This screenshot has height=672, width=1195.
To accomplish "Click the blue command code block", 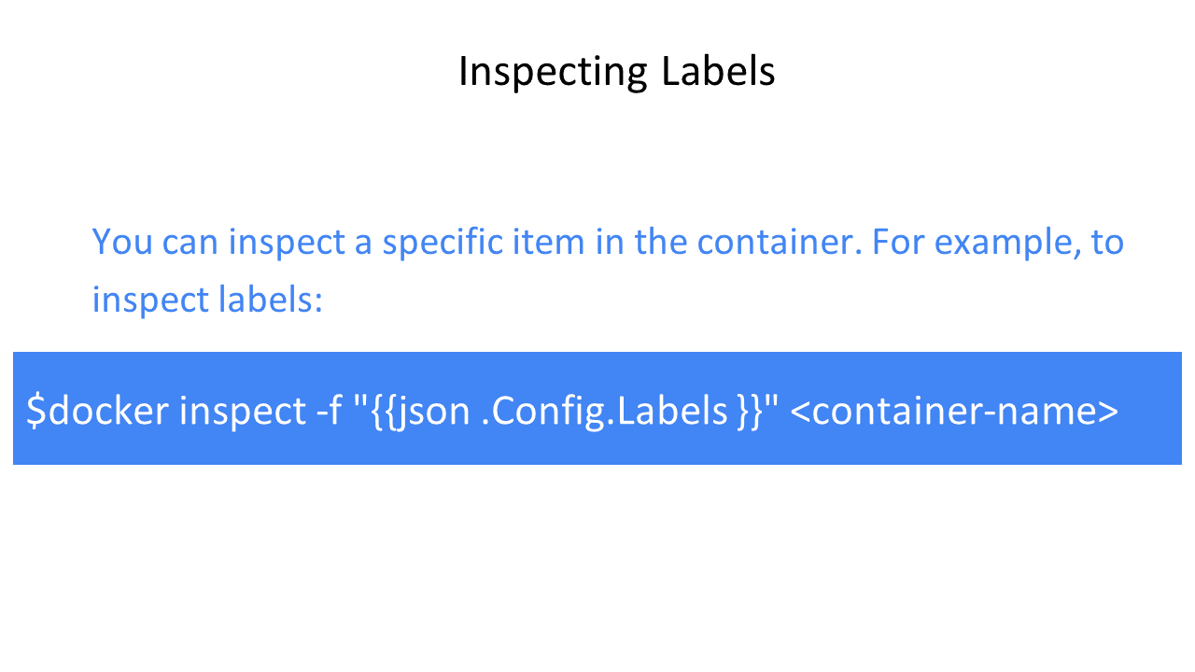I will (x=597, y=408).
